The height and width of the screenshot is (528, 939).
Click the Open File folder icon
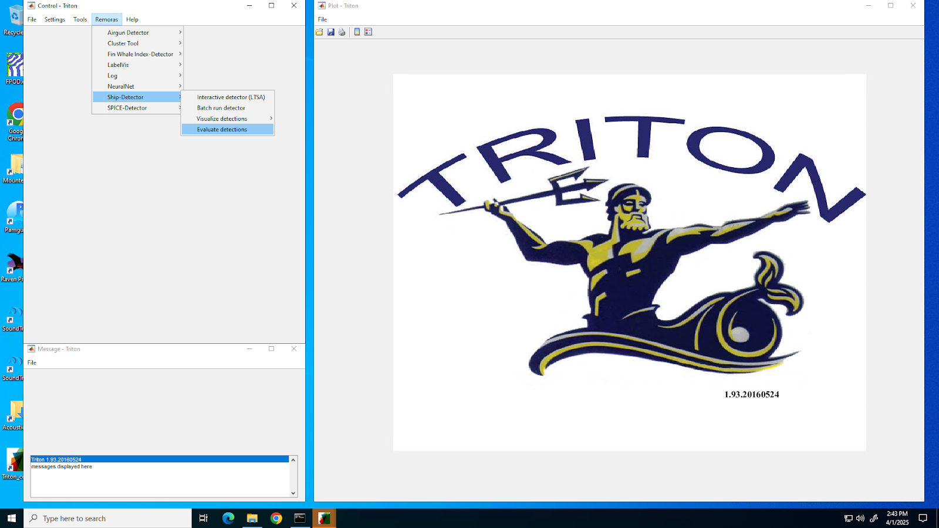point(319,32)
